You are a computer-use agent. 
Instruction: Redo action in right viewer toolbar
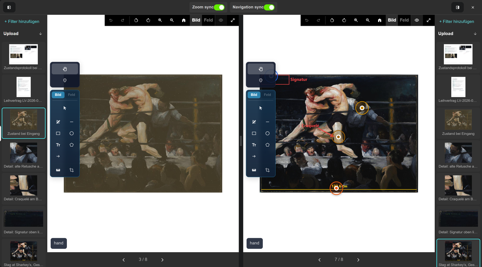point(318,20)
